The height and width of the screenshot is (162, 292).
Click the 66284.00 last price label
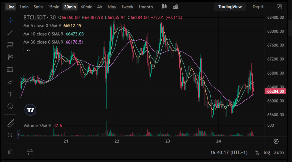click(275, 91)
